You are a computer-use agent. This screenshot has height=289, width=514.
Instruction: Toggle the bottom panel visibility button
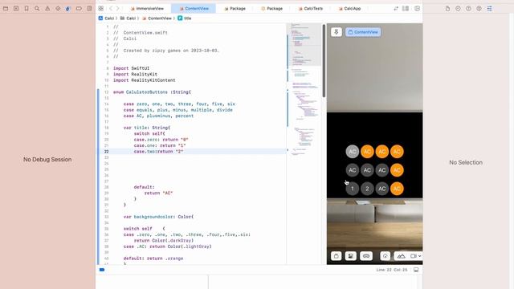tap(416, 270)
